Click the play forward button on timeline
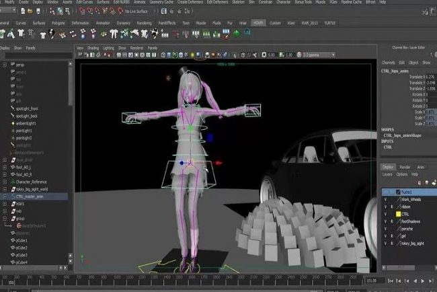The height and width of the screenshot is (292, 437). tap(423, 281)
